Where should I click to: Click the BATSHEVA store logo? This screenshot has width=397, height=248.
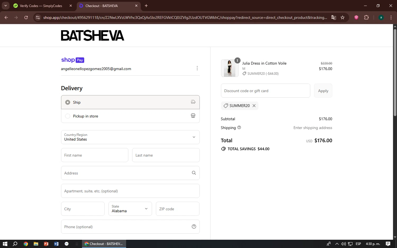pos(92,35)
